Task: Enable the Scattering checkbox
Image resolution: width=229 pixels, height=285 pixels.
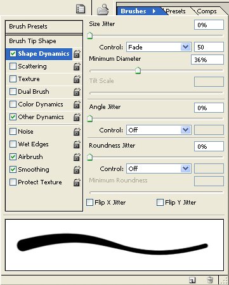Action: tap(13, 66)
